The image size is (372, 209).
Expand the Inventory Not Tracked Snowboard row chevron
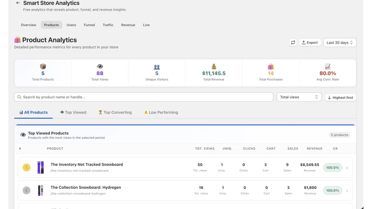(x=347, y=168)
